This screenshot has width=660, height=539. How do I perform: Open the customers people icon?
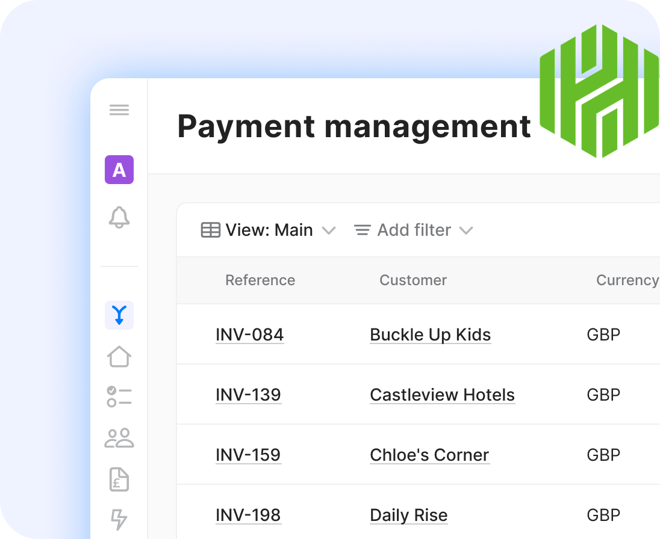[x=119, y=438]
